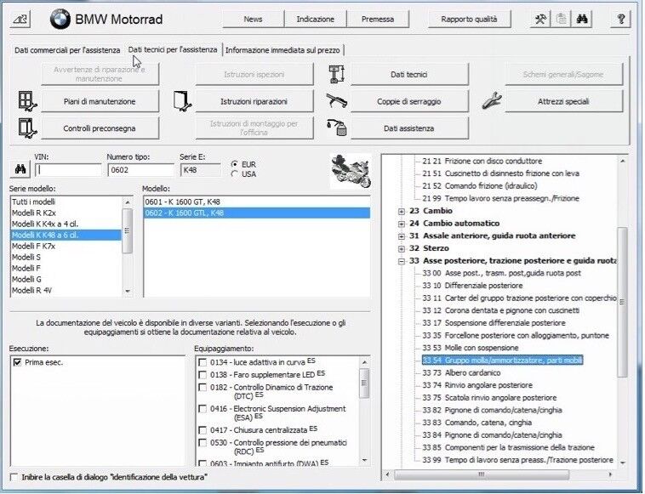Expand the 32 Sterzo tree node
This screenshot has height=494, width=645.
[x=402, y=248]
